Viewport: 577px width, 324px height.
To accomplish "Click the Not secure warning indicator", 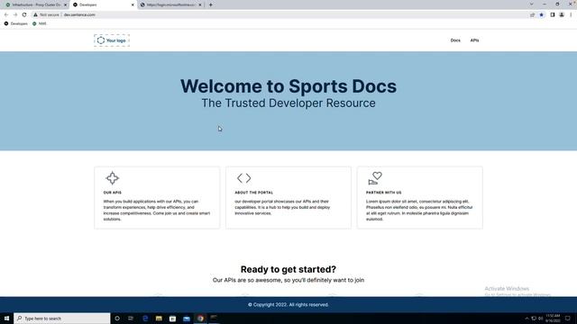I will click(x=46, y=14).
